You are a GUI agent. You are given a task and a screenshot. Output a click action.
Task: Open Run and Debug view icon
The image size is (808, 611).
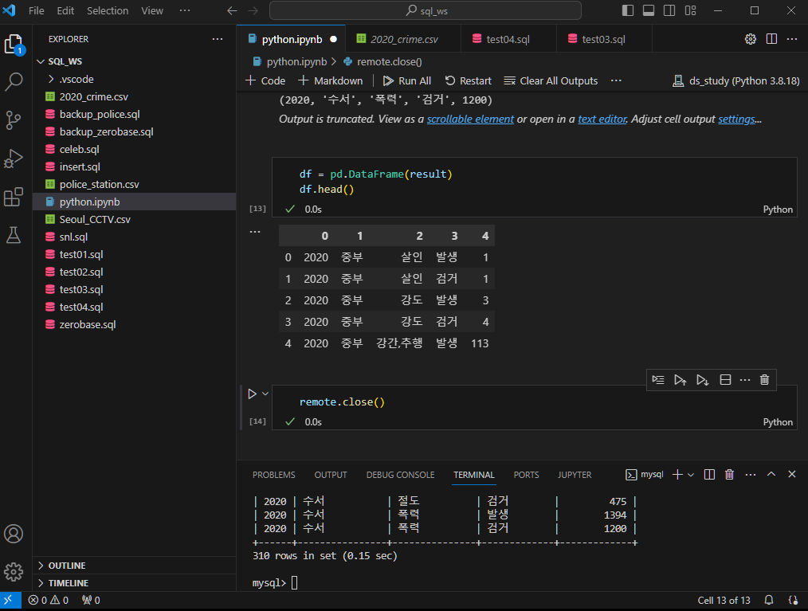pyautogui.click(x=14, y=159)
